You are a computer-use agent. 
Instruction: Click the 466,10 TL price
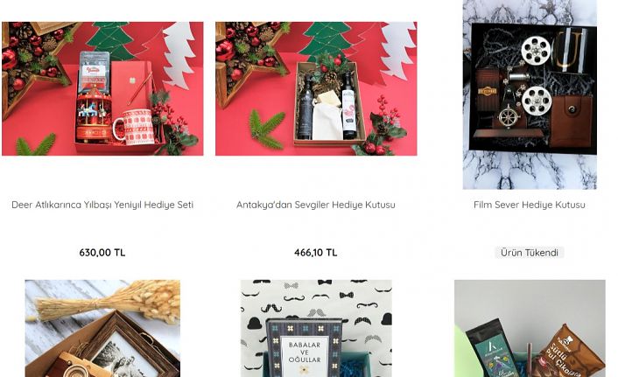[x=316, y=253]
